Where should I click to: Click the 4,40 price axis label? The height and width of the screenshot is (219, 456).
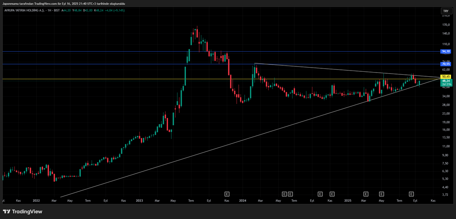(x=445, y=187)
